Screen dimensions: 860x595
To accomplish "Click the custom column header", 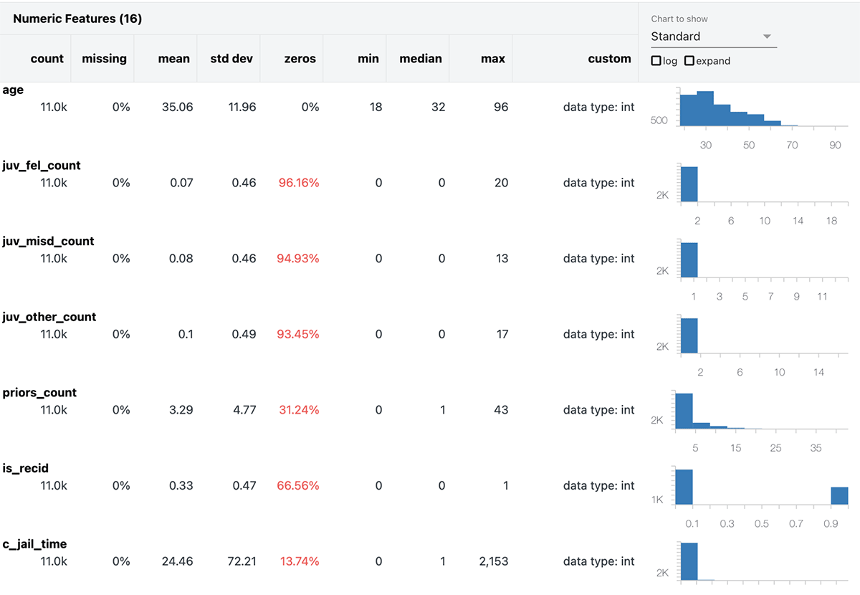I will (x=609, y=59).
